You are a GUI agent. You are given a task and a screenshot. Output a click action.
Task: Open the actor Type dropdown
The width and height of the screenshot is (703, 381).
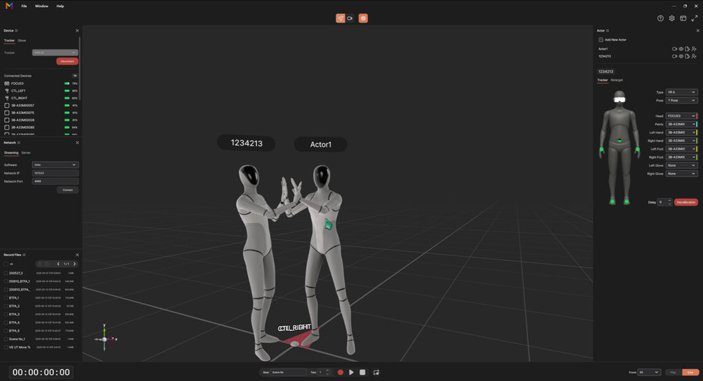[x=682, y=92]
